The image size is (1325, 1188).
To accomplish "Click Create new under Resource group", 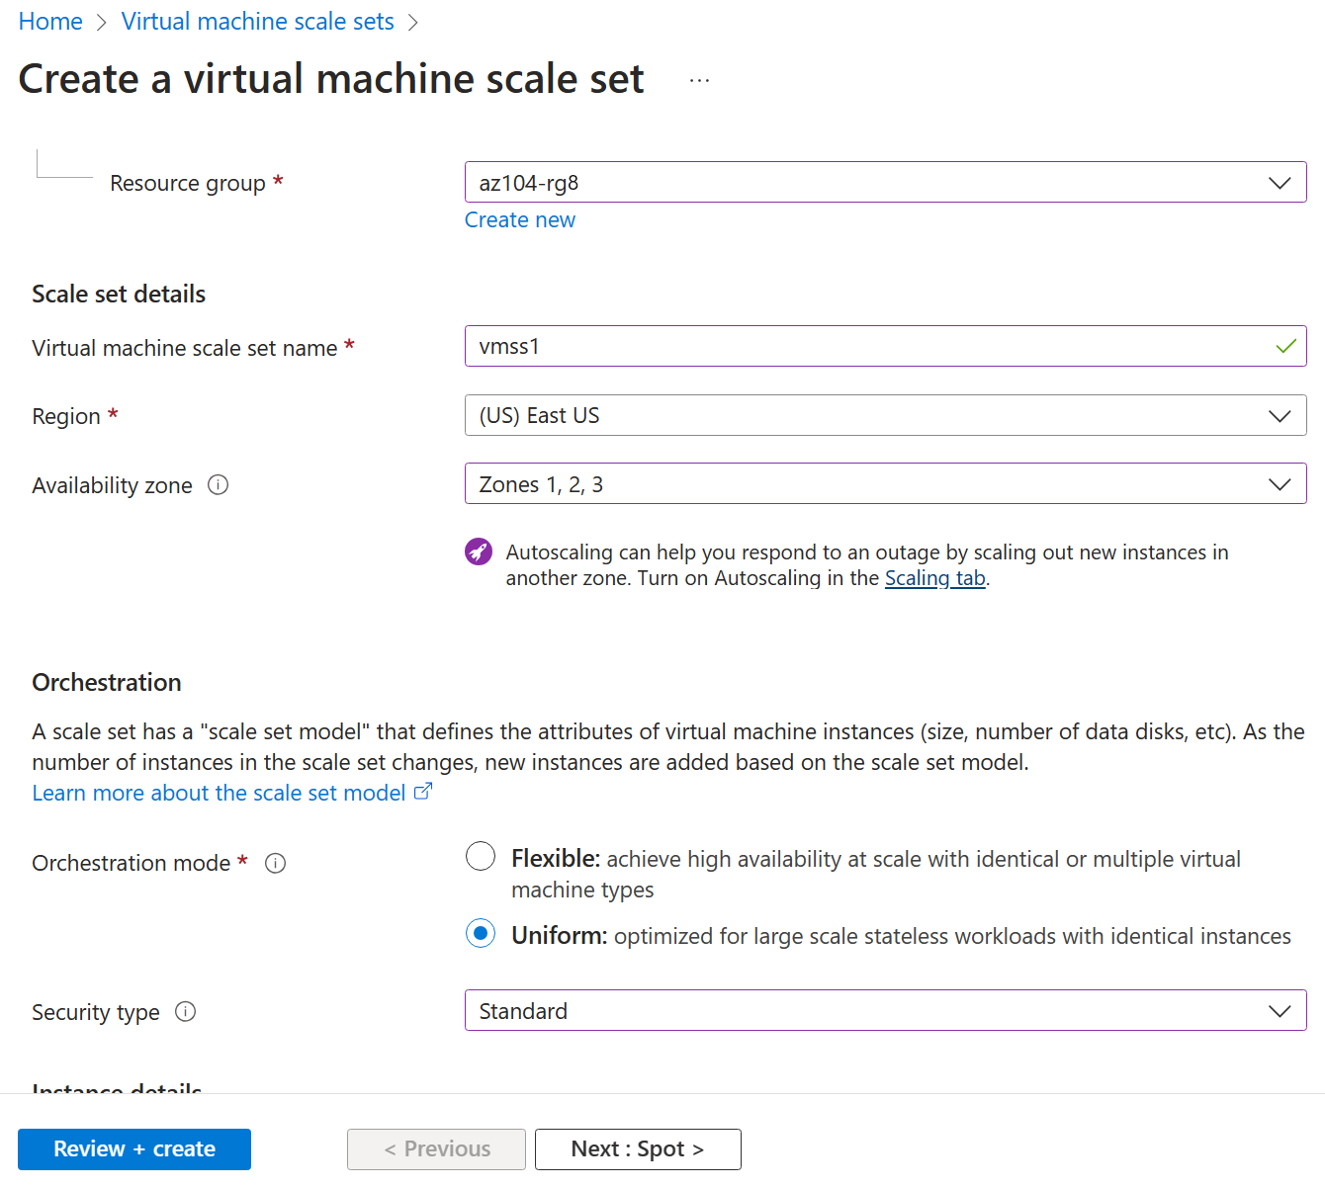I will [520, 218].
